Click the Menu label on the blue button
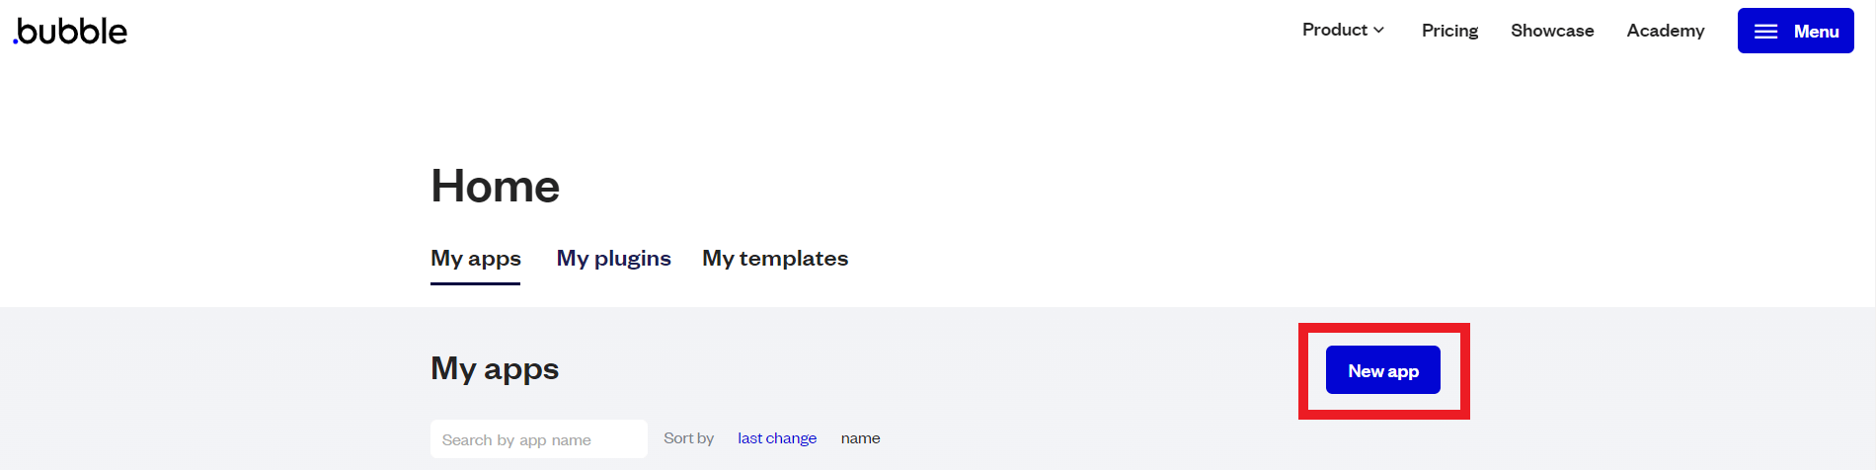 pos(1816,32)
